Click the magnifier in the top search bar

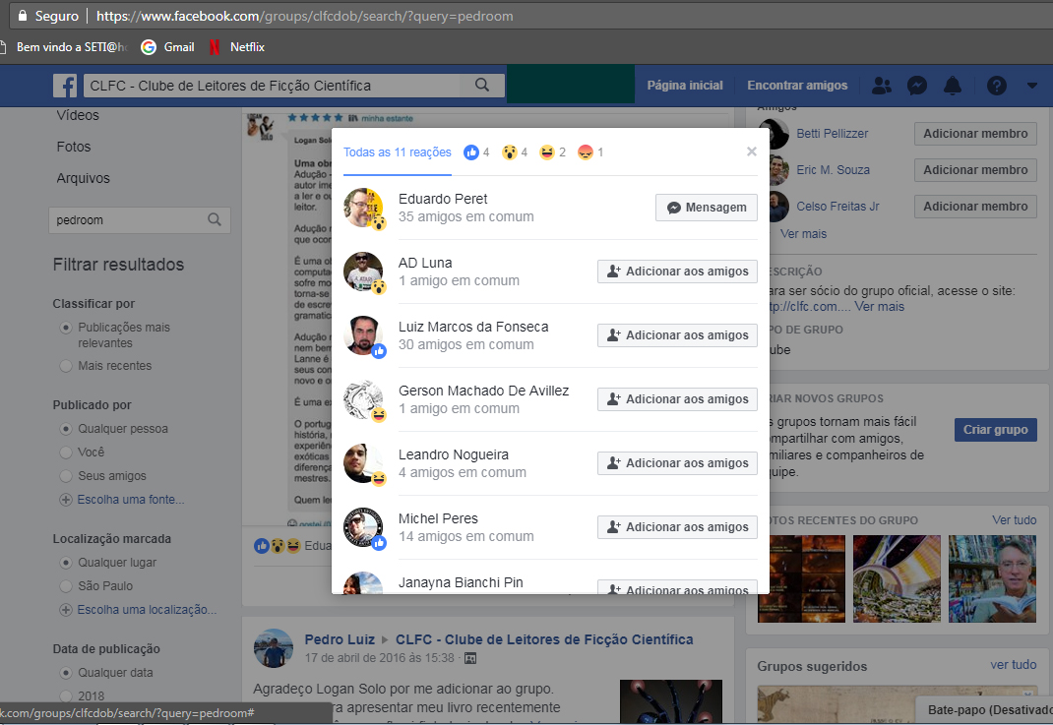(x=482, y=86)
